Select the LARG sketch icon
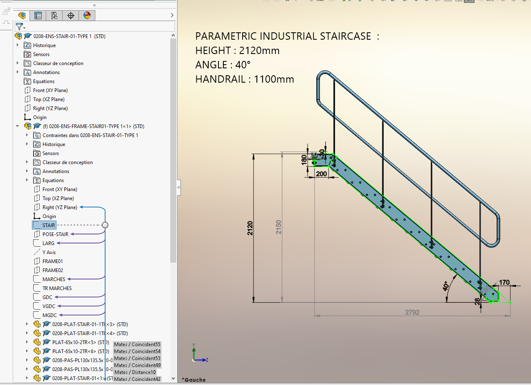The image size is (531, 385). point(37,243)
